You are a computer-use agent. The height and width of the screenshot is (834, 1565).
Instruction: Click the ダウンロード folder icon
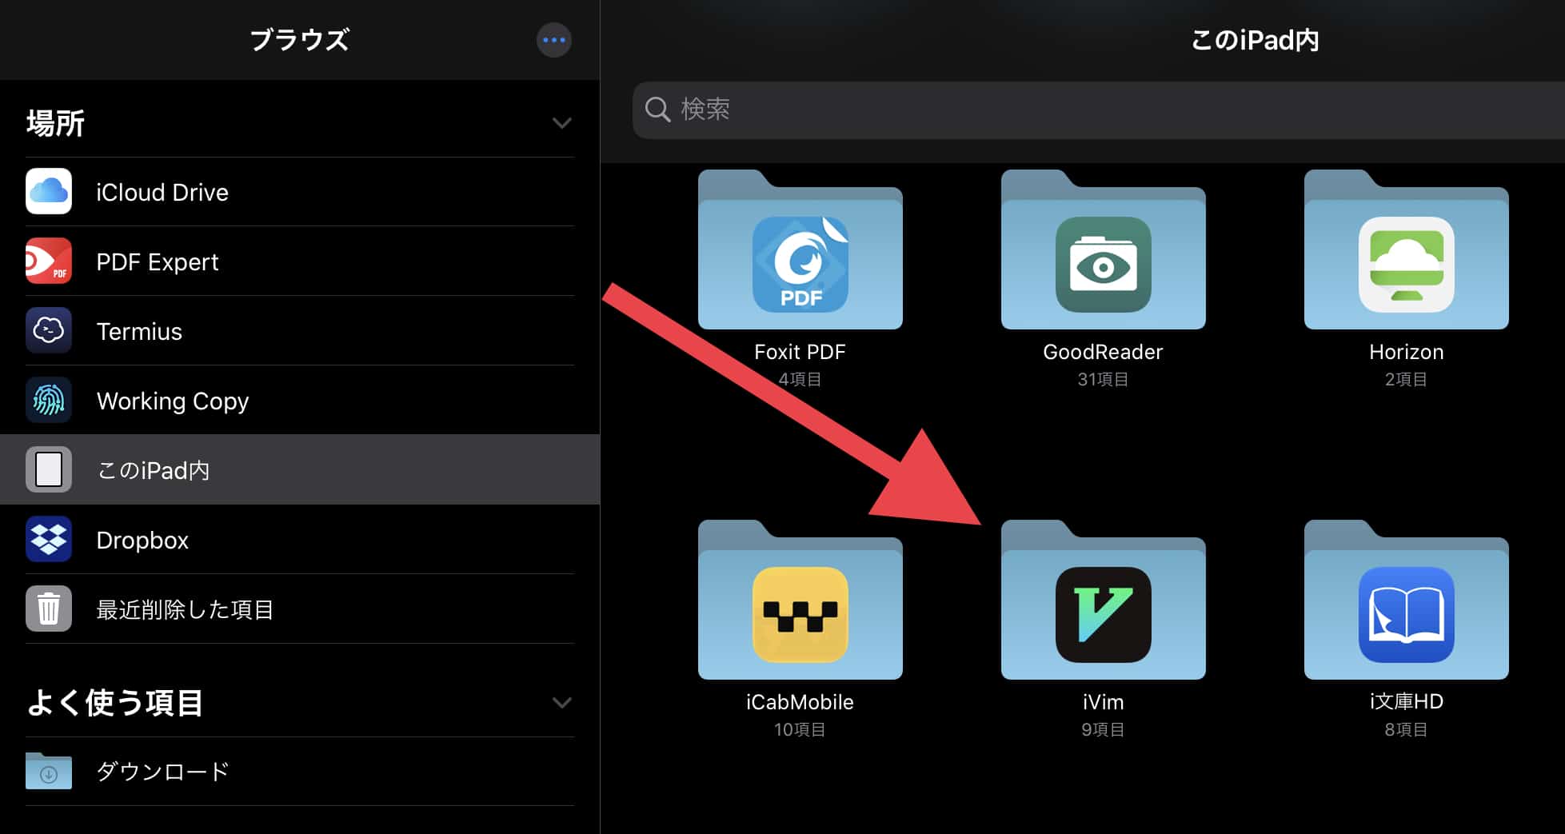(49, 770)
